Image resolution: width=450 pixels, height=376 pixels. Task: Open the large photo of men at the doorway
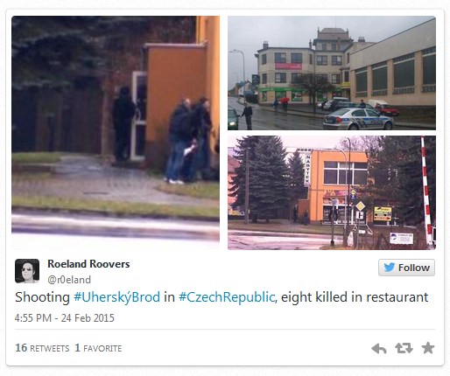click(x=116, y=133)
